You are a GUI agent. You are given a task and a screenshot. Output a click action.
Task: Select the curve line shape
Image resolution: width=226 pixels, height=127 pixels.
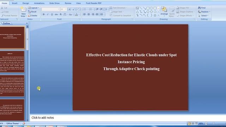coord(144,15)
